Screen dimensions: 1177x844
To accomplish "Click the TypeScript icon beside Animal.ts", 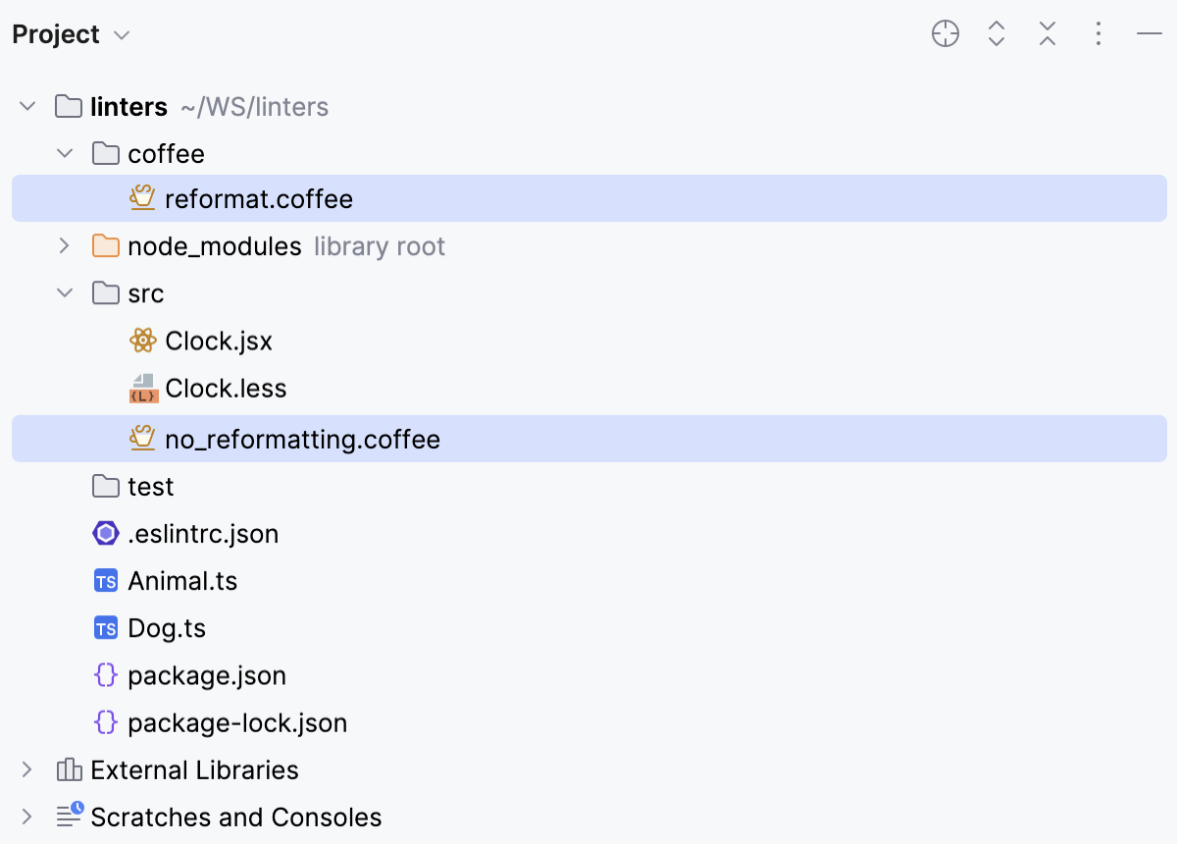I will pos(105,580).
